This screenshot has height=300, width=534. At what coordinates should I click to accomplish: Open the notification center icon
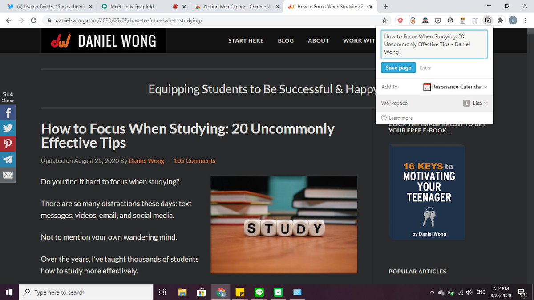click(x=522, y=292)
